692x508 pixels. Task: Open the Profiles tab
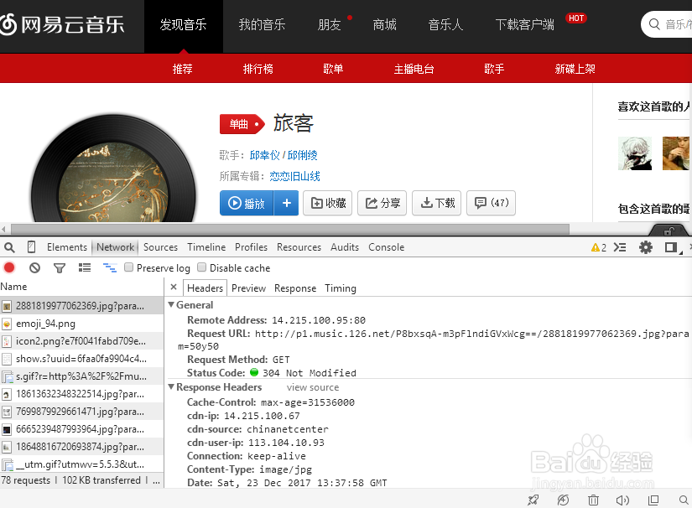point(251,247)
